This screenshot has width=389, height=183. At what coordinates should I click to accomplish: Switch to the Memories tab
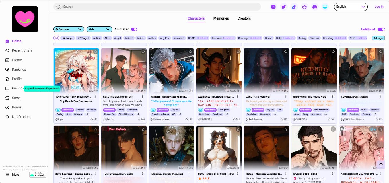coord(221,18)
